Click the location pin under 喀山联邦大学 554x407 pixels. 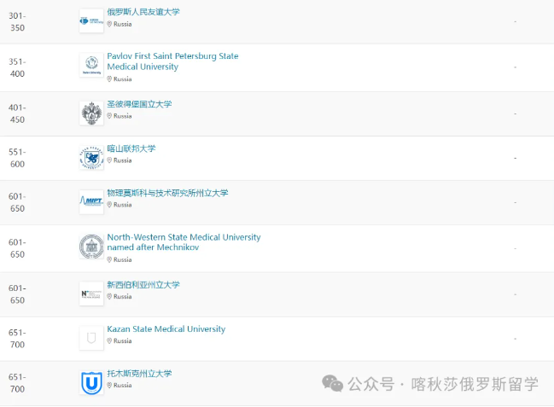coord(109,160)
